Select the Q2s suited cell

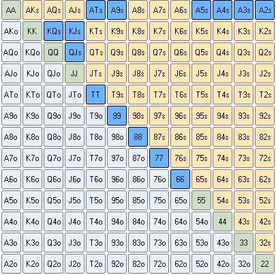click(x=264, y=52)
